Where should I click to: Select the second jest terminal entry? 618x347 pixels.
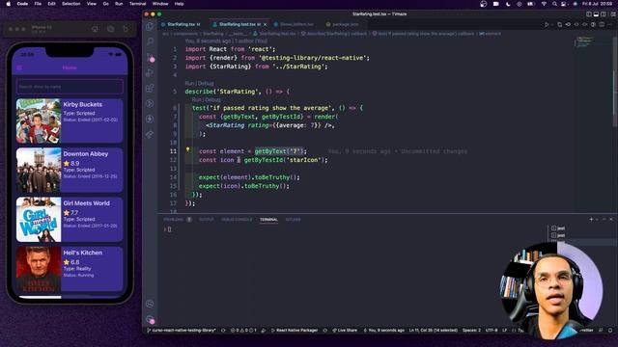(x=558, y=235)
